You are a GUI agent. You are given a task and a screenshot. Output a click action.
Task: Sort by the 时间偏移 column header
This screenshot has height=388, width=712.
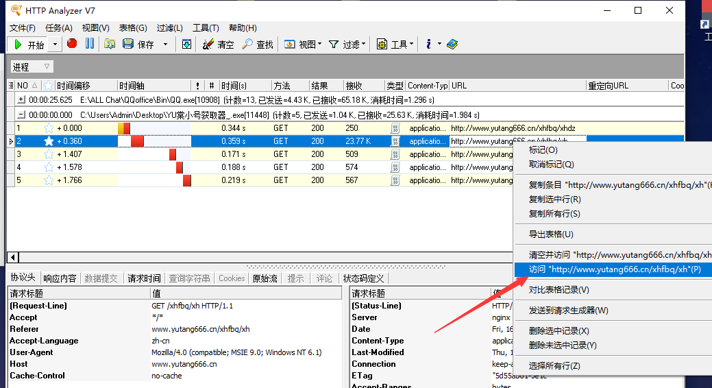point(86,86)
